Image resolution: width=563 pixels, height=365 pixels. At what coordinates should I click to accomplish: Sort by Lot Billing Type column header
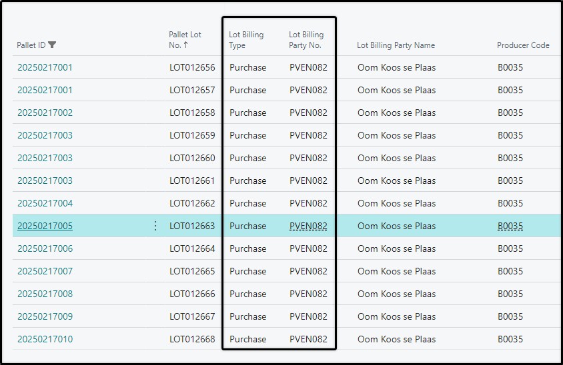pyautogui.click(x=246, y=40)
